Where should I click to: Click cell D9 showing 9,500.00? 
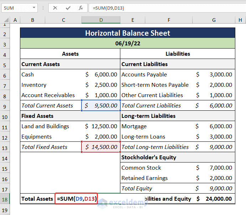[x=101, y=105]
